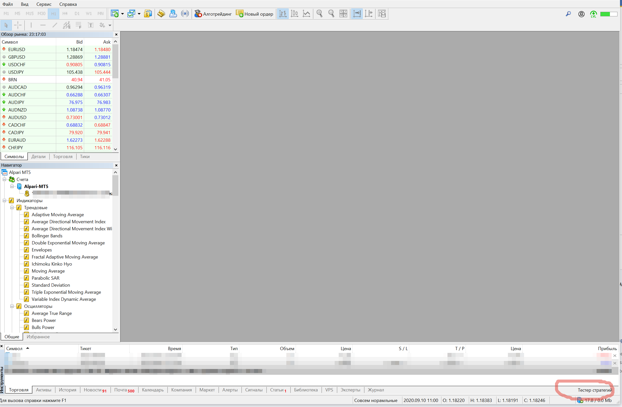The image size is (622, 407).
Task: Select the H4 timeframe
Action: click(x=65, y=14)
